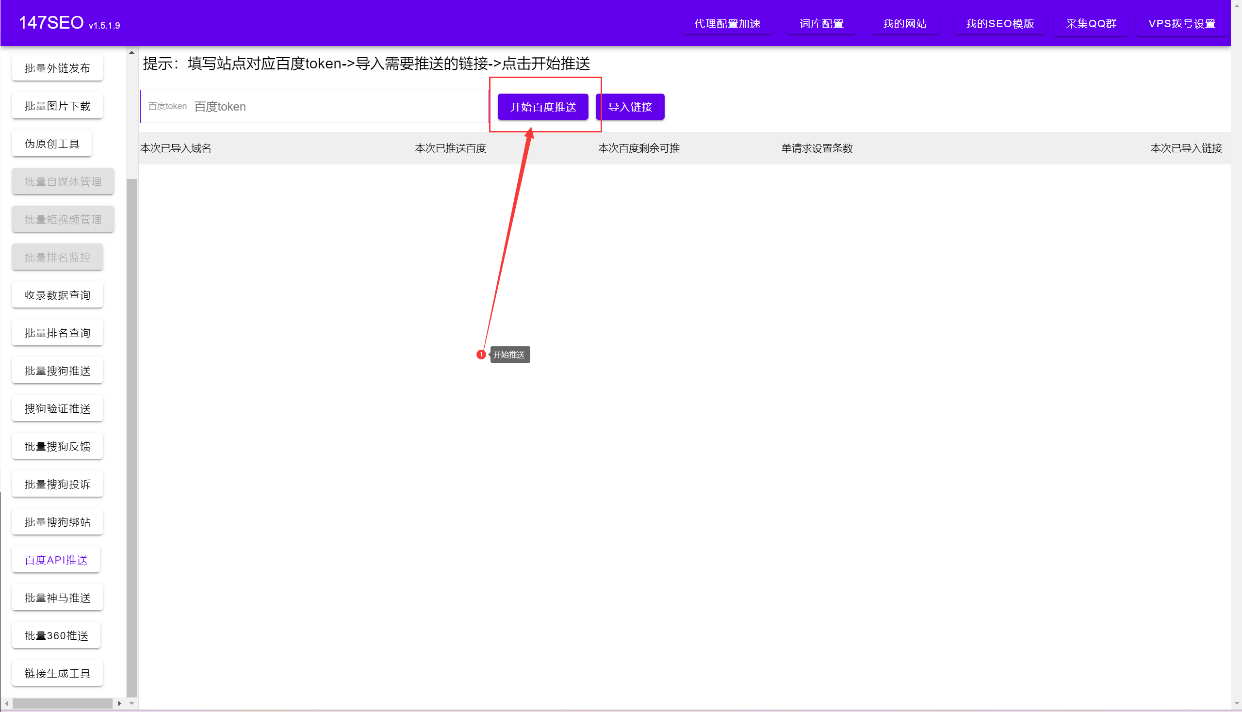1242x712 pixels.
Task: Open 我的网站 in the top bar
Action: coord(904,23)
